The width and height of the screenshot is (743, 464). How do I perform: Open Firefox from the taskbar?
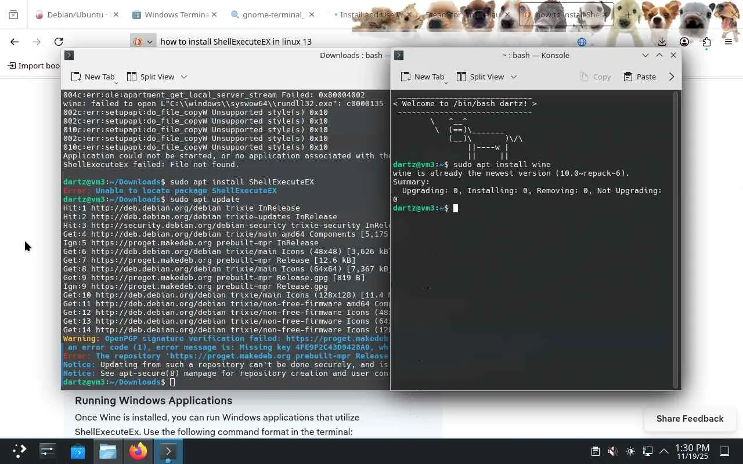click(x=138, y=451)
